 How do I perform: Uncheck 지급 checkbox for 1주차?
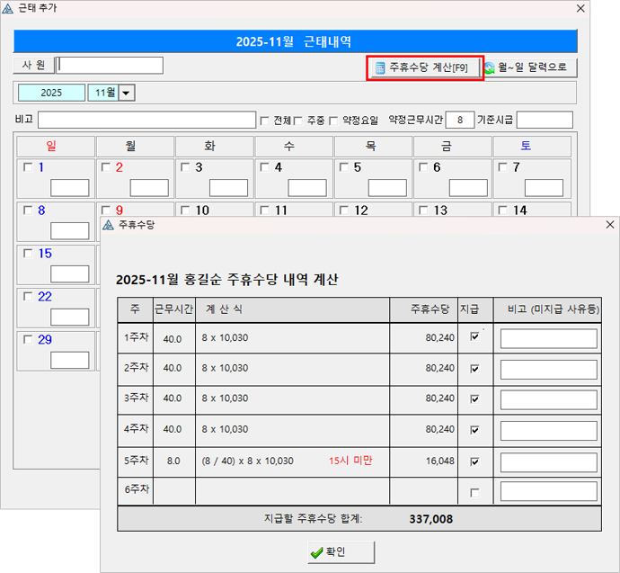(474, 336)
